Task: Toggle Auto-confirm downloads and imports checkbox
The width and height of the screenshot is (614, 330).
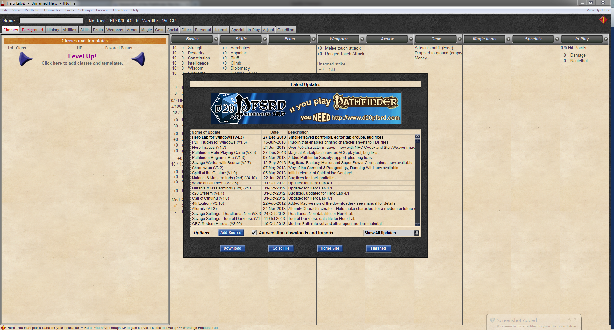Action: [254, 233]
